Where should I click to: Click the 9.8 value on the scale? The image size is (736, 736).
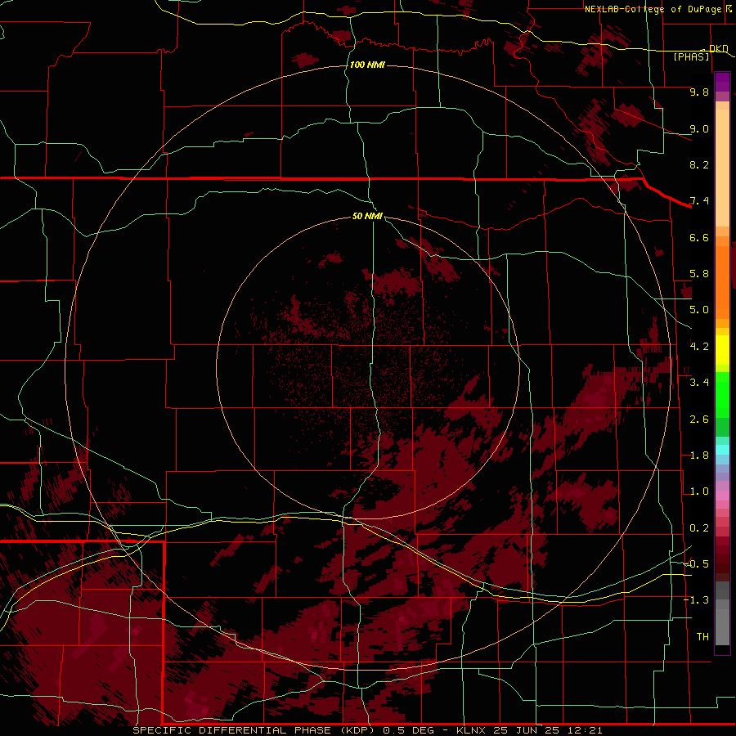pos(699,92)
